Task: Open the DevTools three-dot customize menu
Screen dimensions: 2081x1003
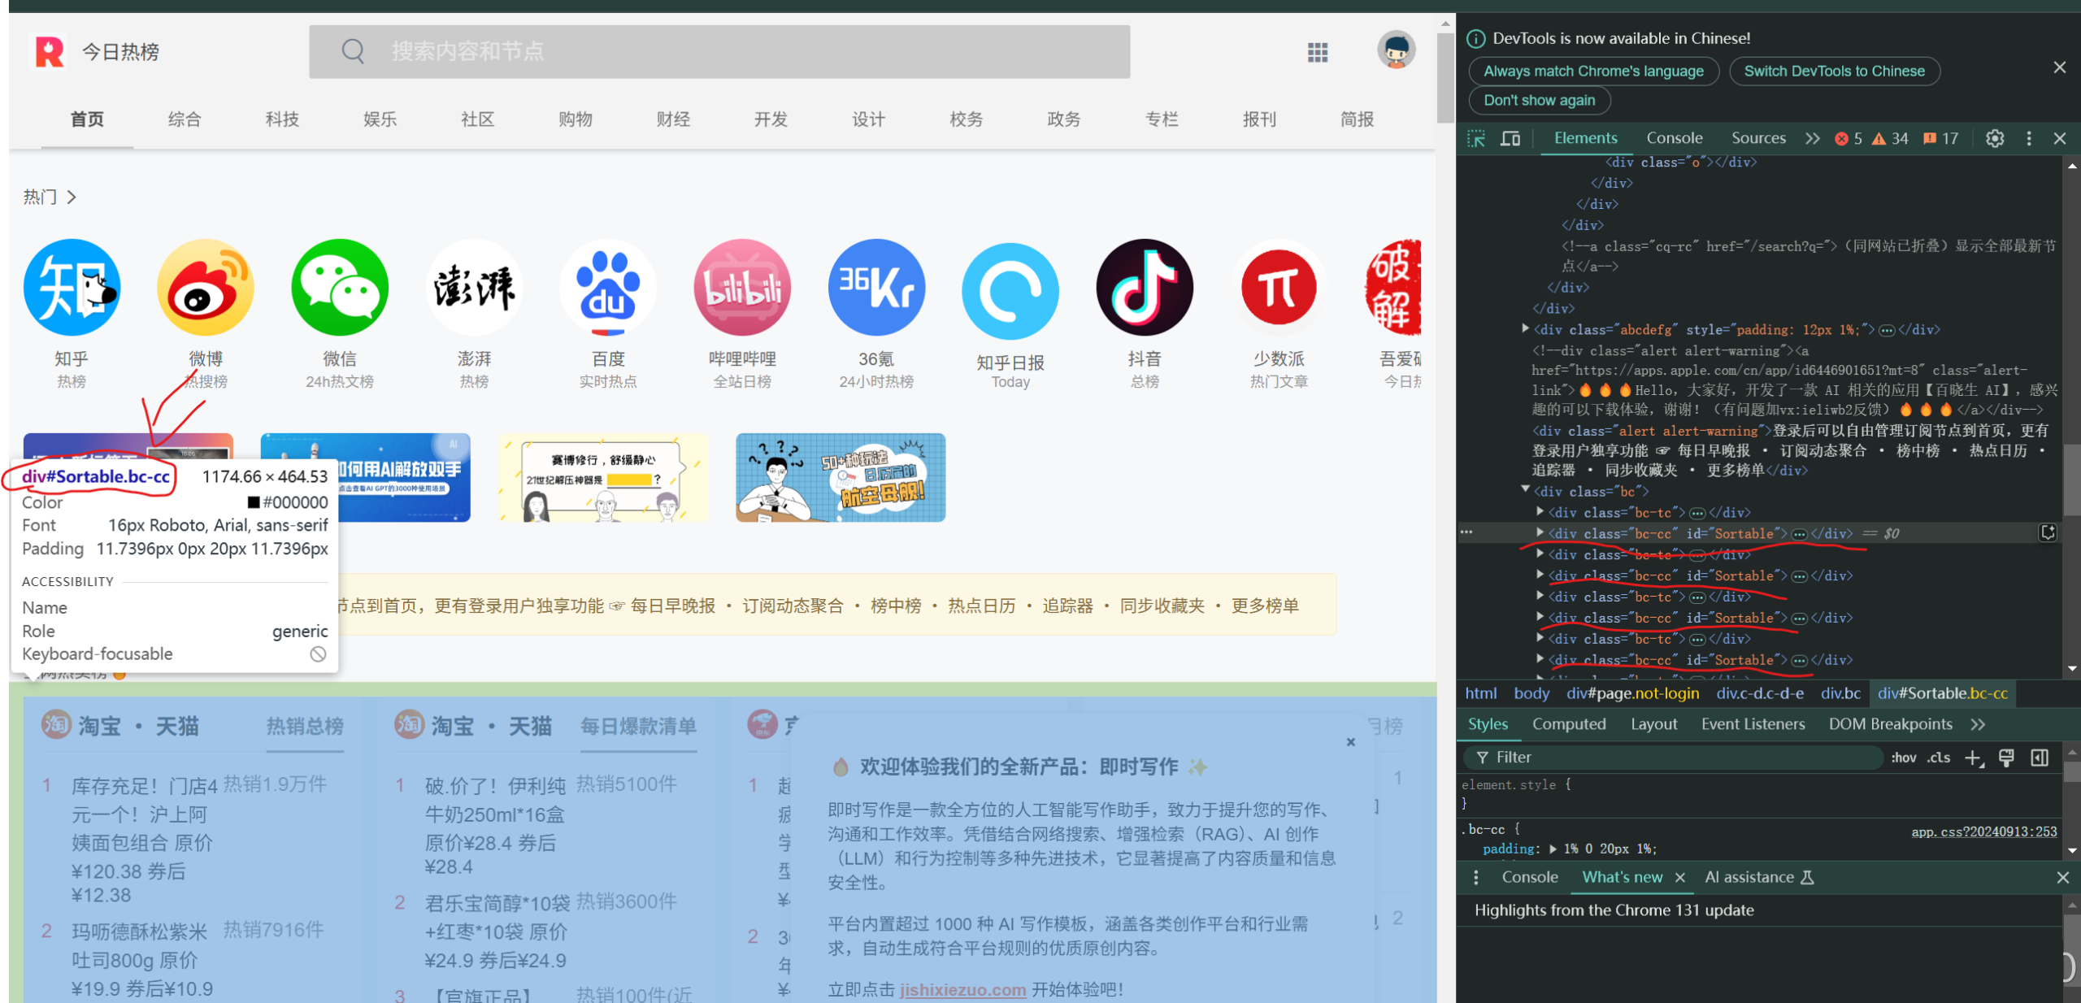Action: (x=2028, y=138)
